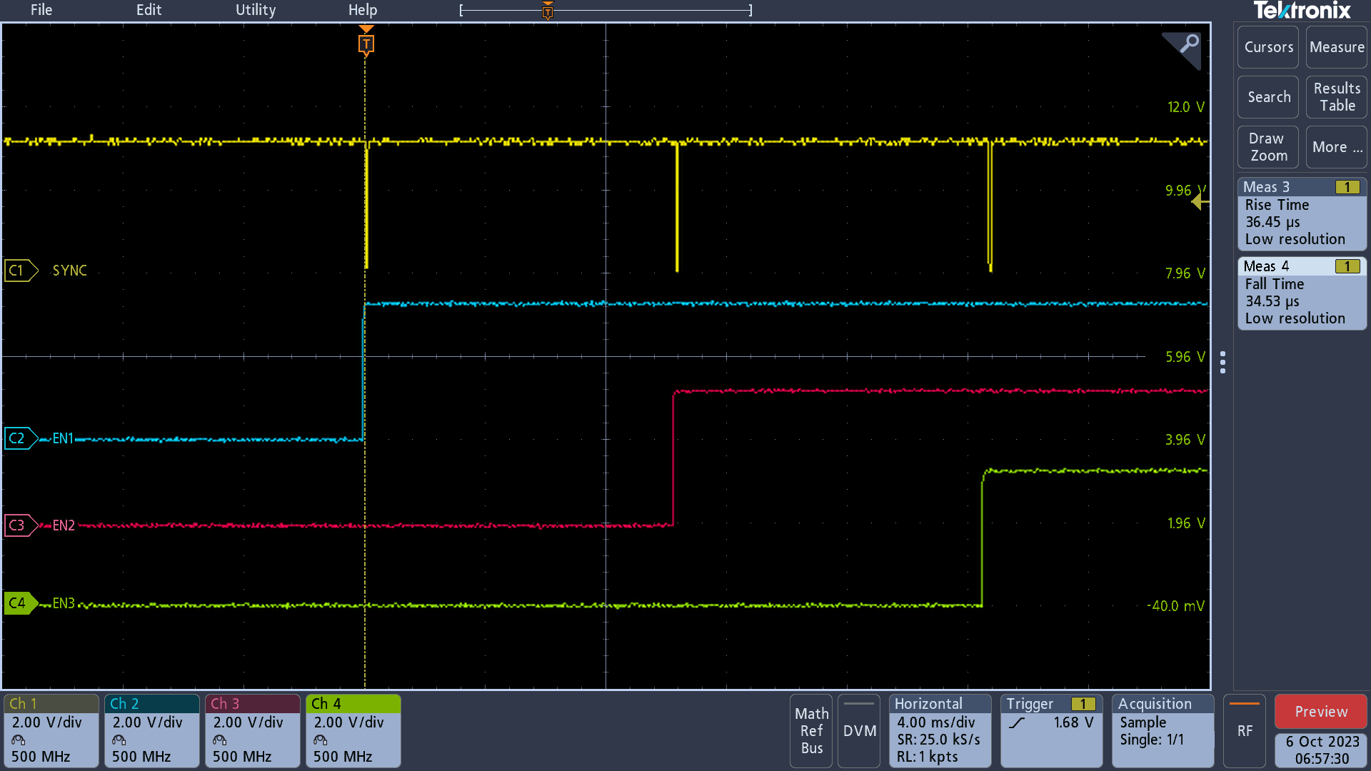Viewport: 1371px width, 771px height.
Task: Open the File menu
Action: pos(41,10)
